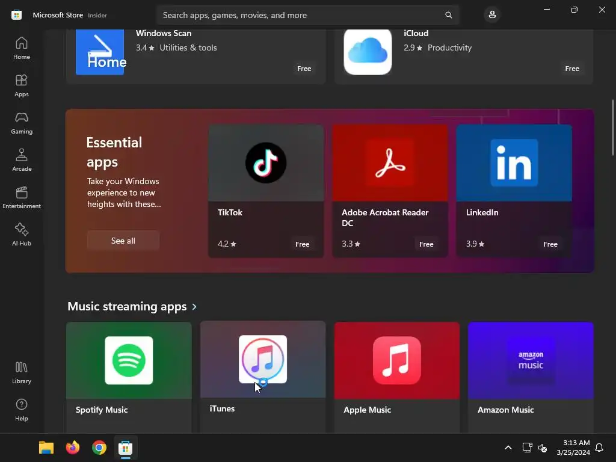
Task: Click Free on Adobe Acrobat Reader DC
Action: [x=427, y=244]
